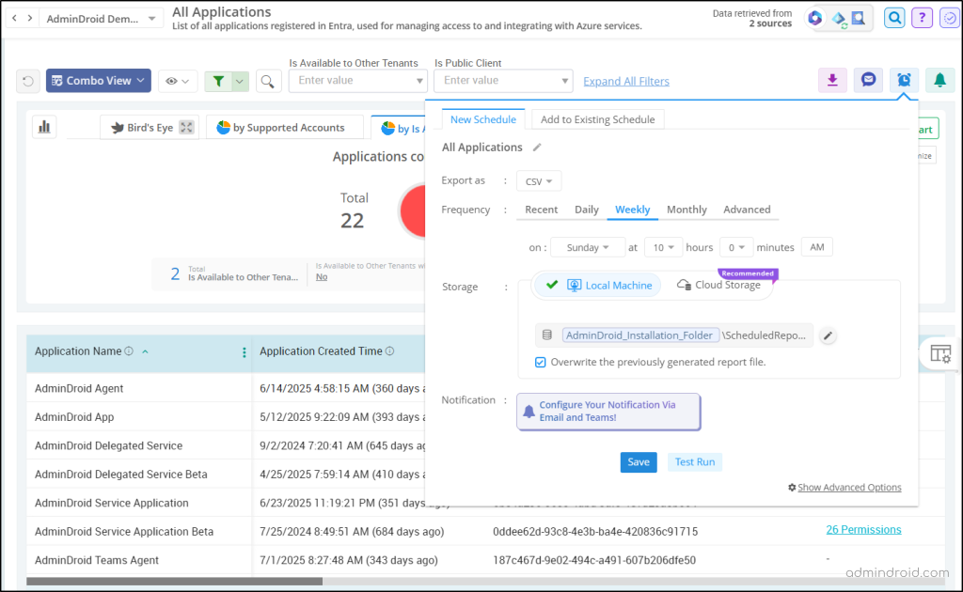Edit the All Applications schedule name
This screenshot has width=963, height=592.
[537, 148]
